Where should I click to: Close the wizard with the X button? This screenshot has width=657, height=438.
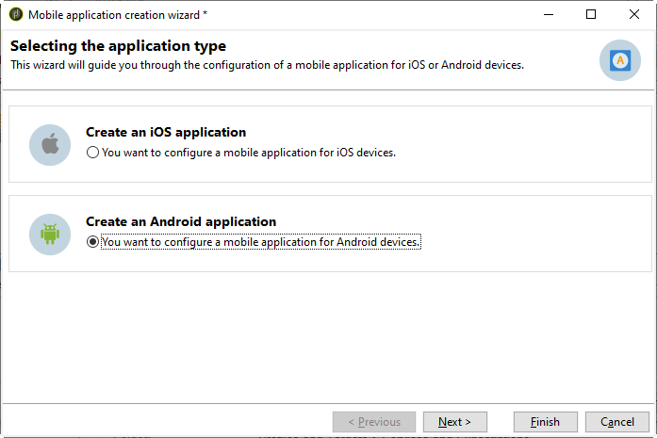pyautogui.click(x=634, y=15)
